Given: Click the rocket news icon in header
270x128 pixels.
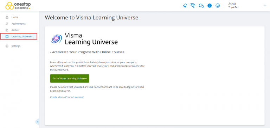Looking at the screenshot, I should [185, 6].
